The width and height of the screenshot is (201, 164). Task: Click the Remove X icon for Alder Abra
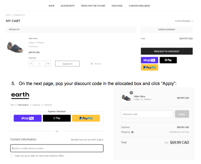(92, 64)
